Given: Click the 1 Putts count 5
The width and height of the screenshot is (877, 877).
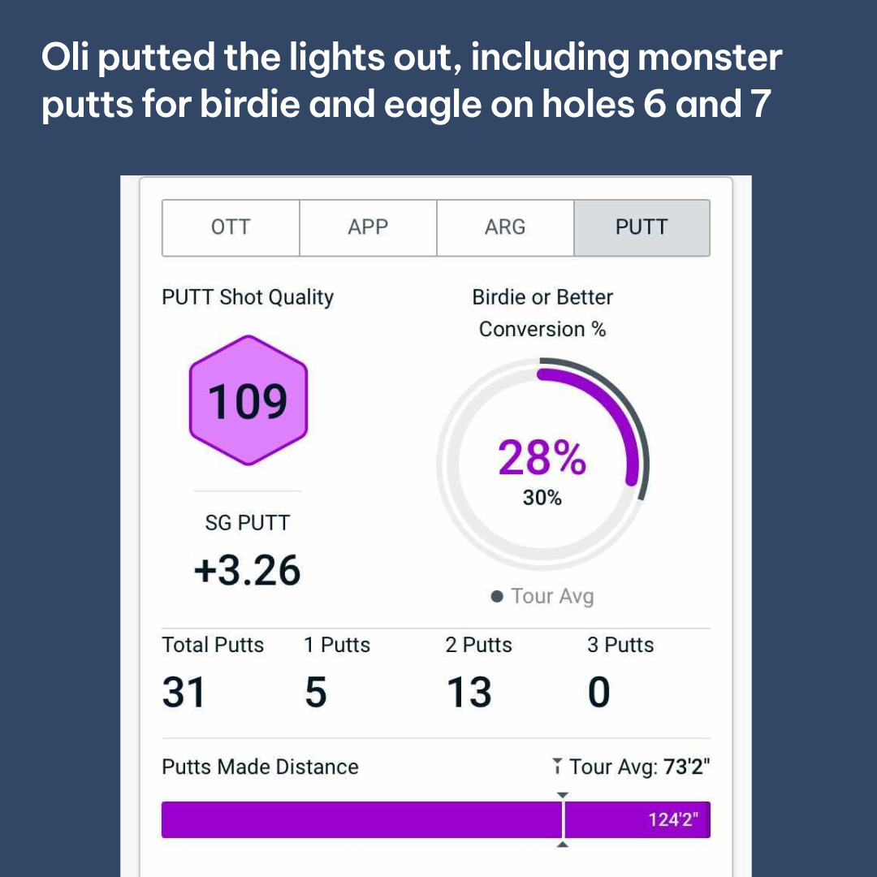Looking at the screenshot, I should pos(315,693).
